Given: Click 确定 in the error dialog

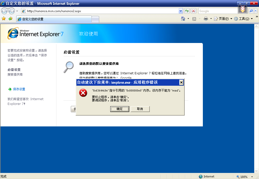Looking at the screenshot, I should pos(120,109).
